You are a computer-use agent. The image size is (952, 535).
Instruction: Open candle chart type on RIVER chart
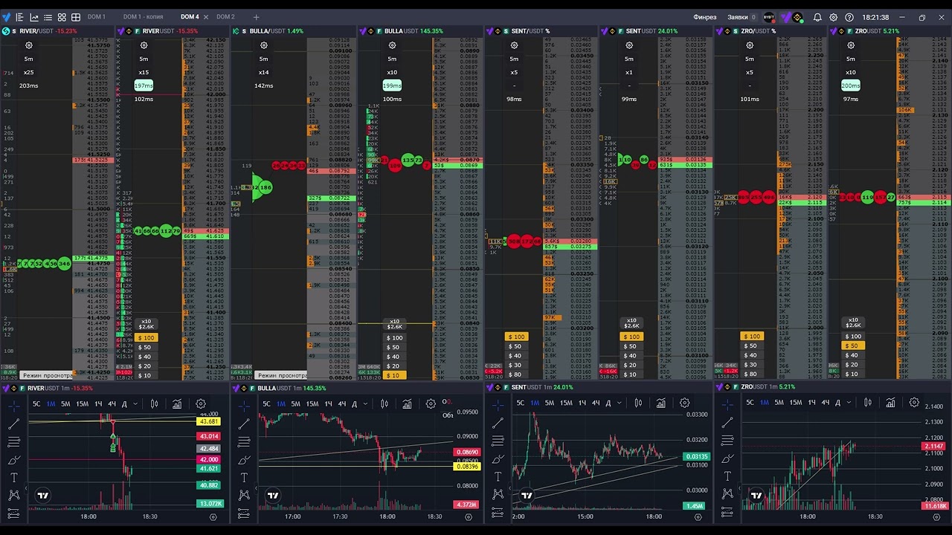[x=154, y=404]
